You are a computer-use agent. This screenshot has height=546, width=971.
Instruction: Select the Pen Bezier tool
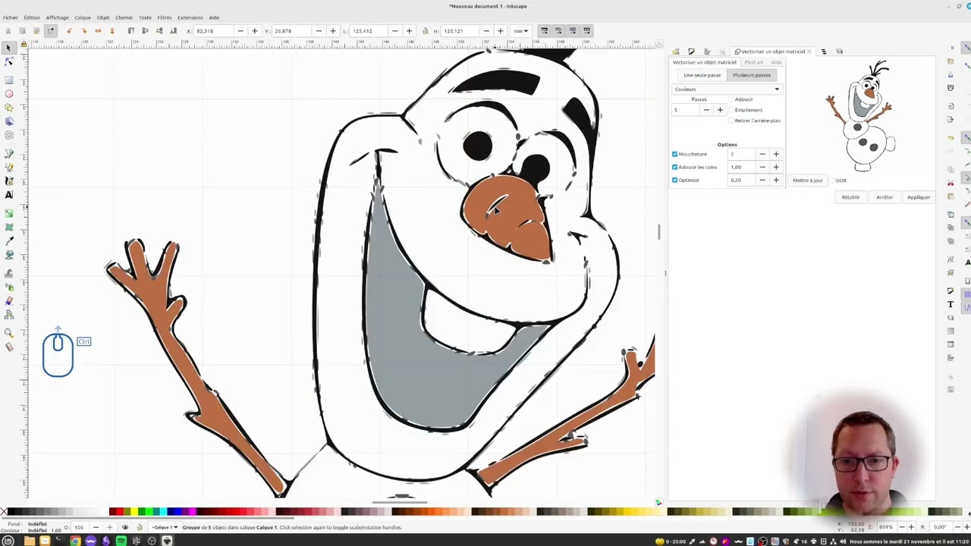(9, 153)
